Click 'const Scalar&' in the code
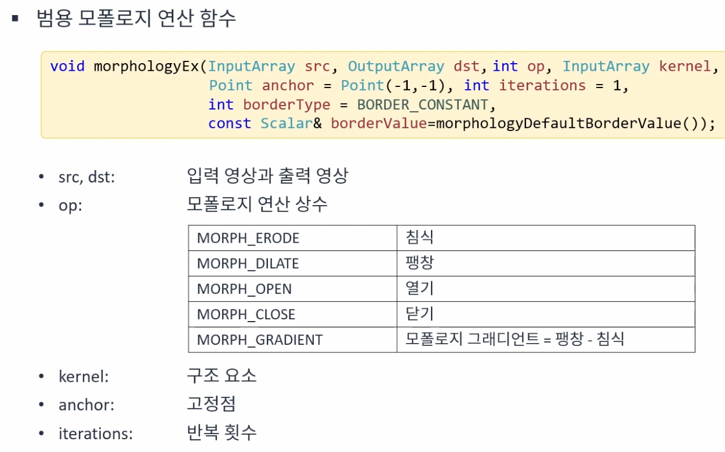The image size is (725, 452). (265, 123)
